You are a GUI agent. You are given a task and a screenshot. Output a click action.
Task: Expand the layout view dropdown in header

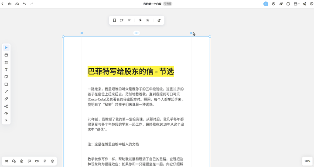click(297, 4)
